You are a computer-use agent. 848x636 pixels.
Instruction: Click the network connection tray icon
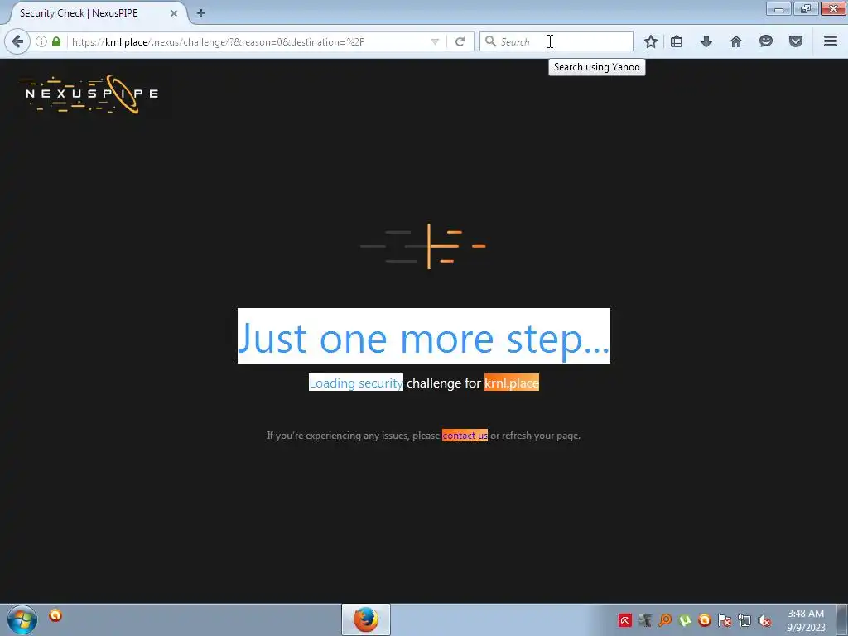coord(744,620)
